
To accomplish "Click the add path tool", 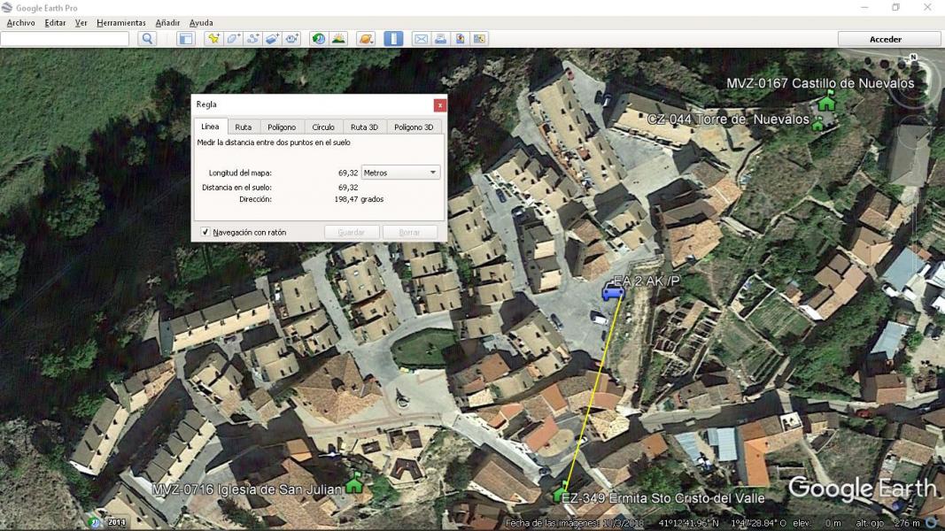I will (252, 39).
